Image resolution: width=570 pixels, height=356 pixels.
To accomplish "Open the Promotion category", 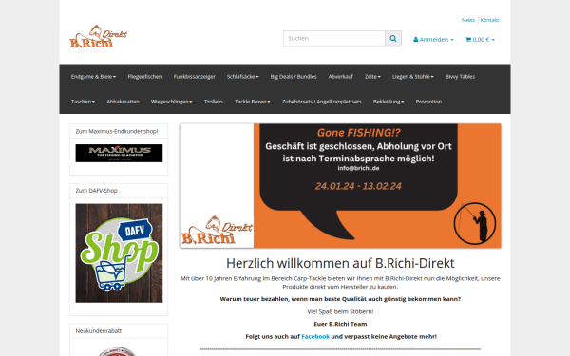I will pos(428,102).
